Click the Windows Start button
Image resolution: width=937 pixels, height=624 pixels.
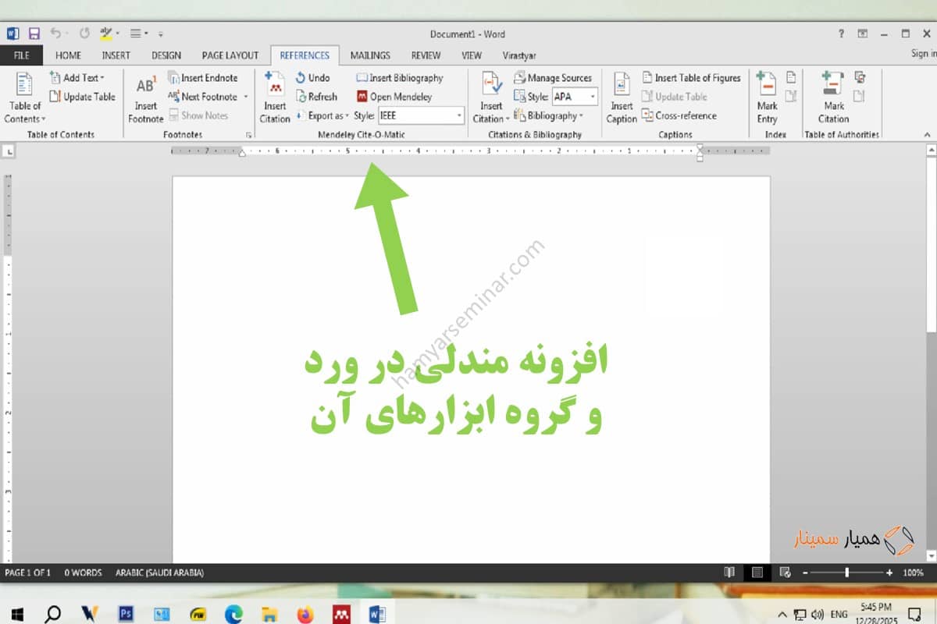coord(17,614)
